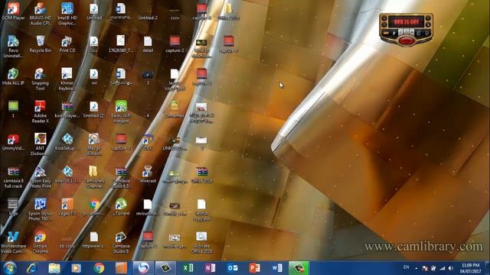The width and height of the screenshot is (490, 275).
Task: Open Google Chrome desktop shortcut
Action: point(41,242)
